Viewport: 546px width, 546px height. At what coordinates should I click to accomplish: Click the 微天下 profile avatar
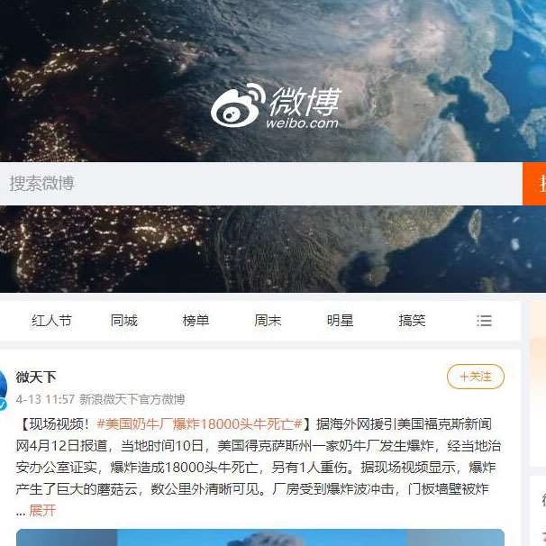tap(4, 388)
